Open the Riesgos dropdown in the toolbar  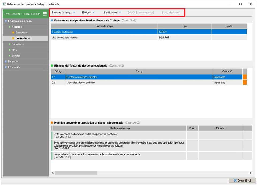88,13
